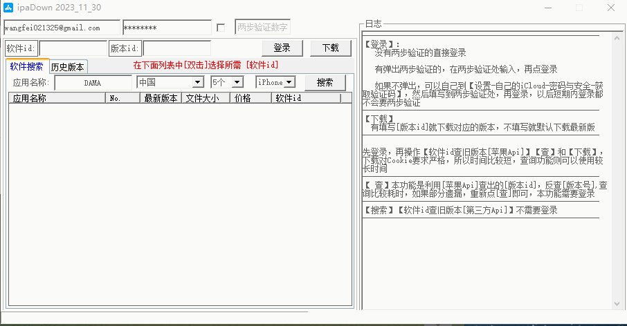The width and height of the screenshot is (627, 326).
Task: Click into the password field
Action: (167, 28)
